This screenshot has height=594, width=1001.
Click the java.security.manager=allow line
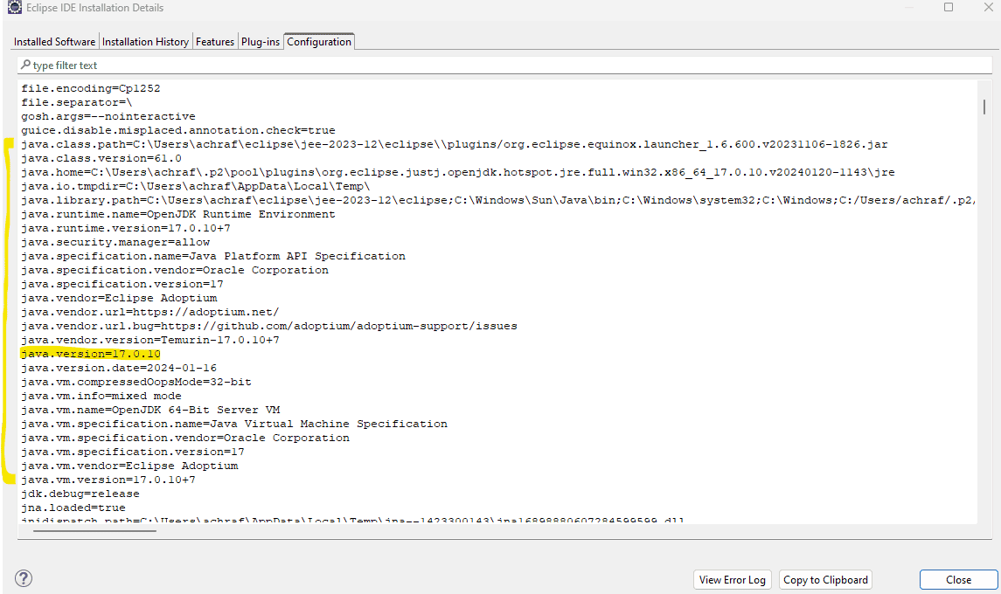pyautogui.click(x=115, y=243)
